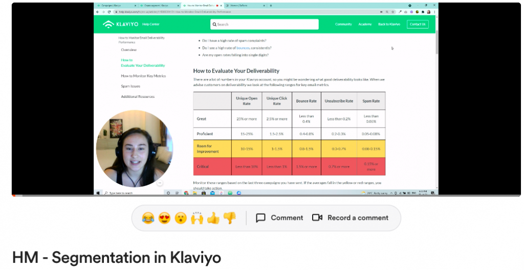Open the Windows Start button
Screen dimensions: 524x270
[98, 193]
